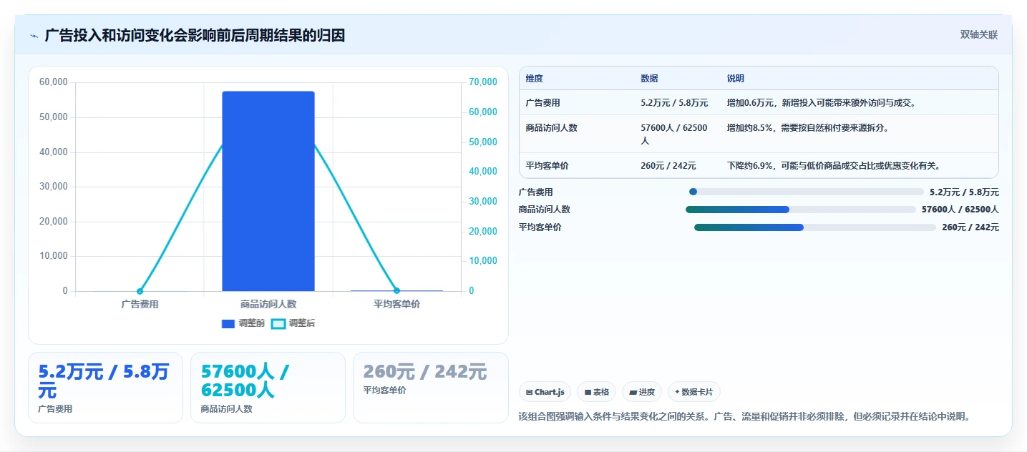The height and width of the screenshot is (452, 1027).
Task: Click table cell 5.2万元 / 5.8万元
Action: (x=674, y=103)
